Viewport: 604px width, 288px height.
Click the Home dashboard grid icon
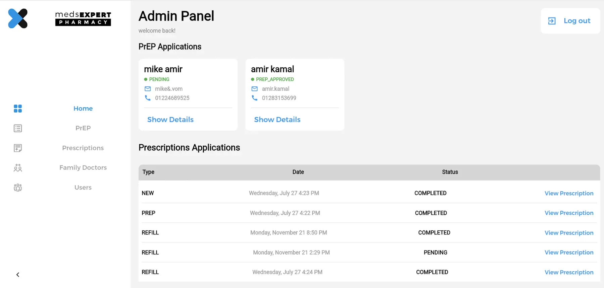tap(18, 109)
